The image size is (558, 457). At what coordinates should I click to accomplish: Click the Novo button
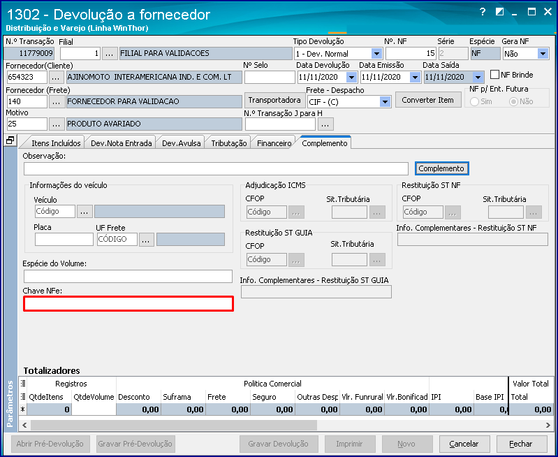pos(406,444)
